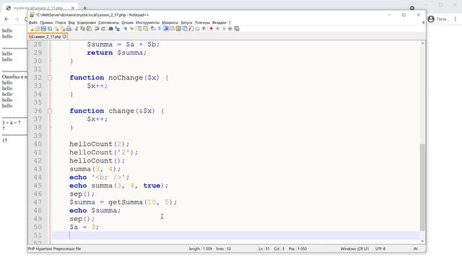
Task: Click the Print toolbar icon
Action: 69,29
